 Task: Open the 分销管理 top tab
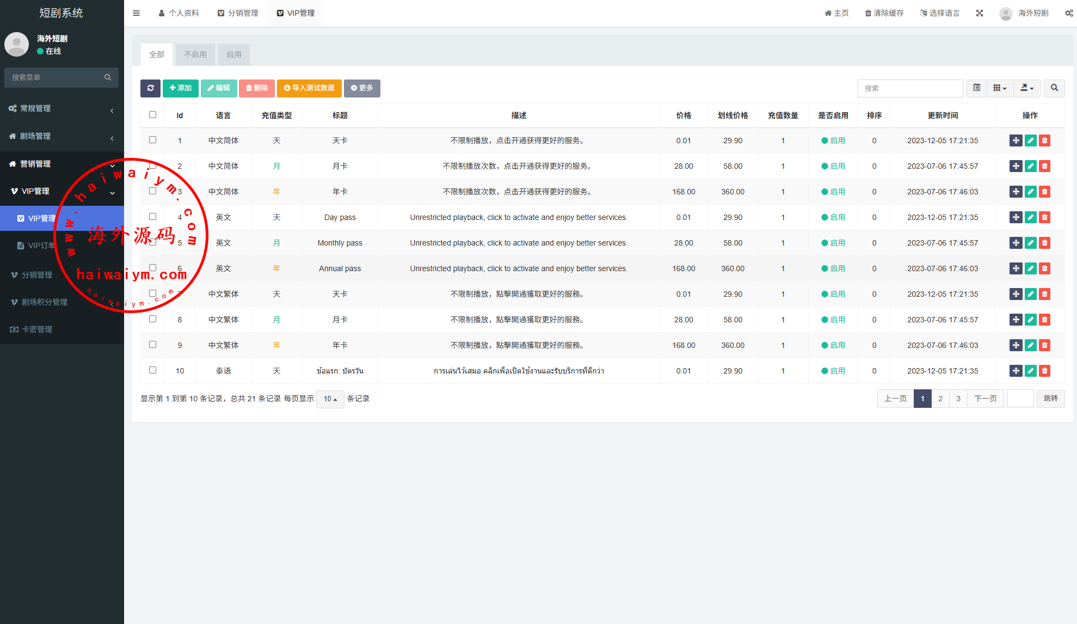[x=238, y=13]
